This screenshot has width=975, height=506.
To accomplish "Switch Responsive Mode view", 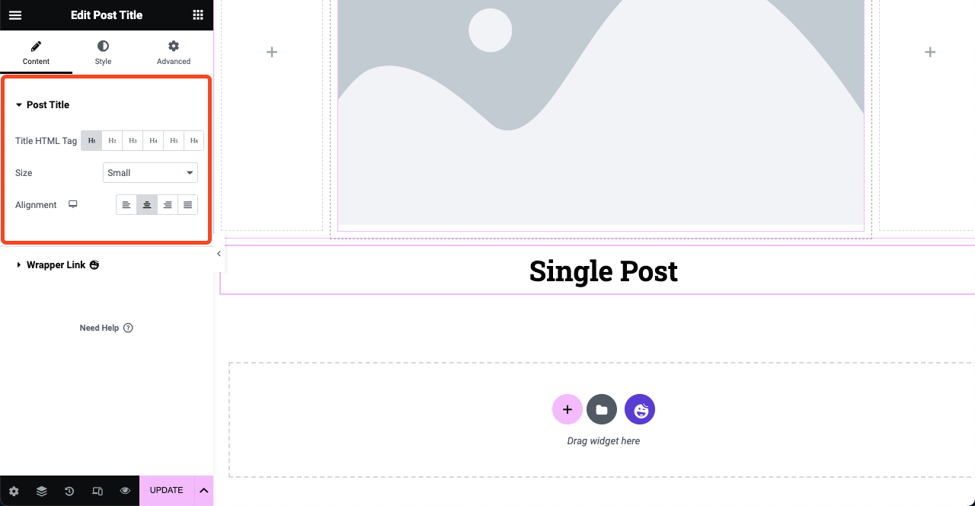I will [97, 492].
